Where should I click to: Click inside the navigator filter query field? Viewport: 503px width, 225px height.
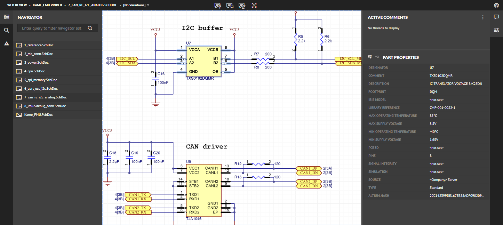click(x=52, y=28)
